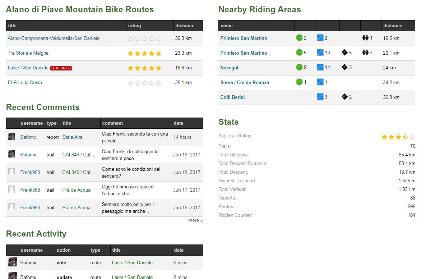Open Nevegal riding area

coord(229,68)
